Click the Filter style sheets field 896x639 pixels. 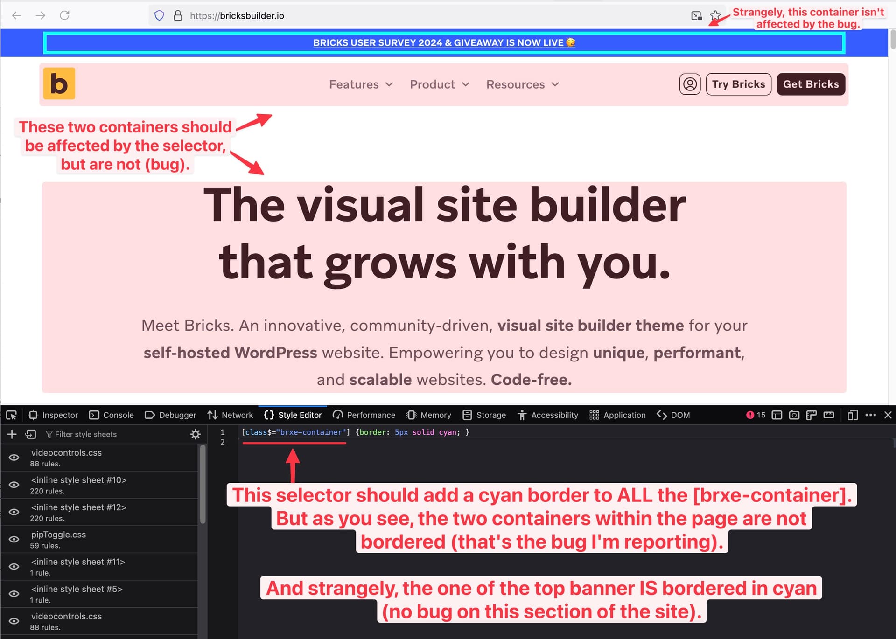(114, 434)
